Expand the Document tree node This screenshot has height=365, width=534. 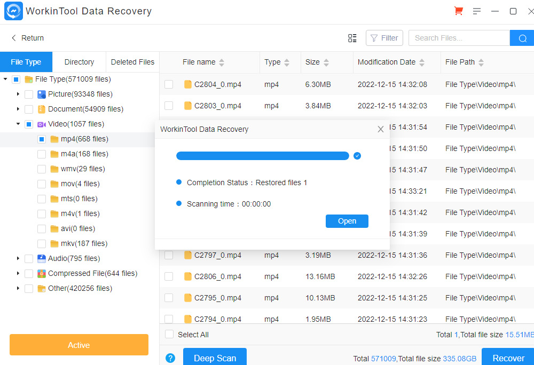[18, 109]
